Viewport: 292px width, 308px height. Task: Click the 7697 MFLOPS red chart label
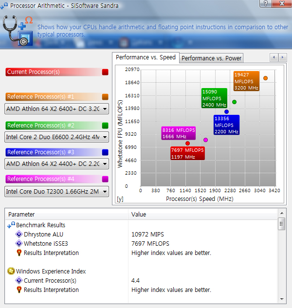point(187,153)
